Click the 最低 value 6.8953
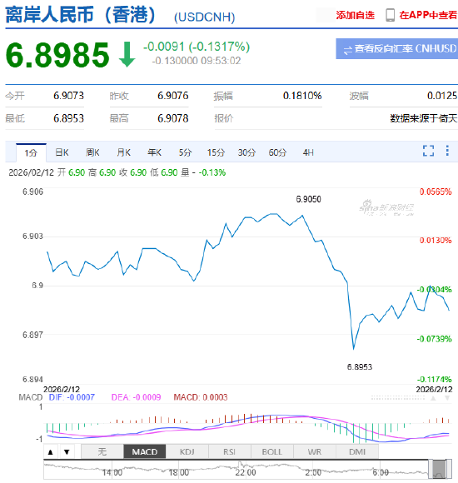 pyautogui.click(x=68, y=118)
